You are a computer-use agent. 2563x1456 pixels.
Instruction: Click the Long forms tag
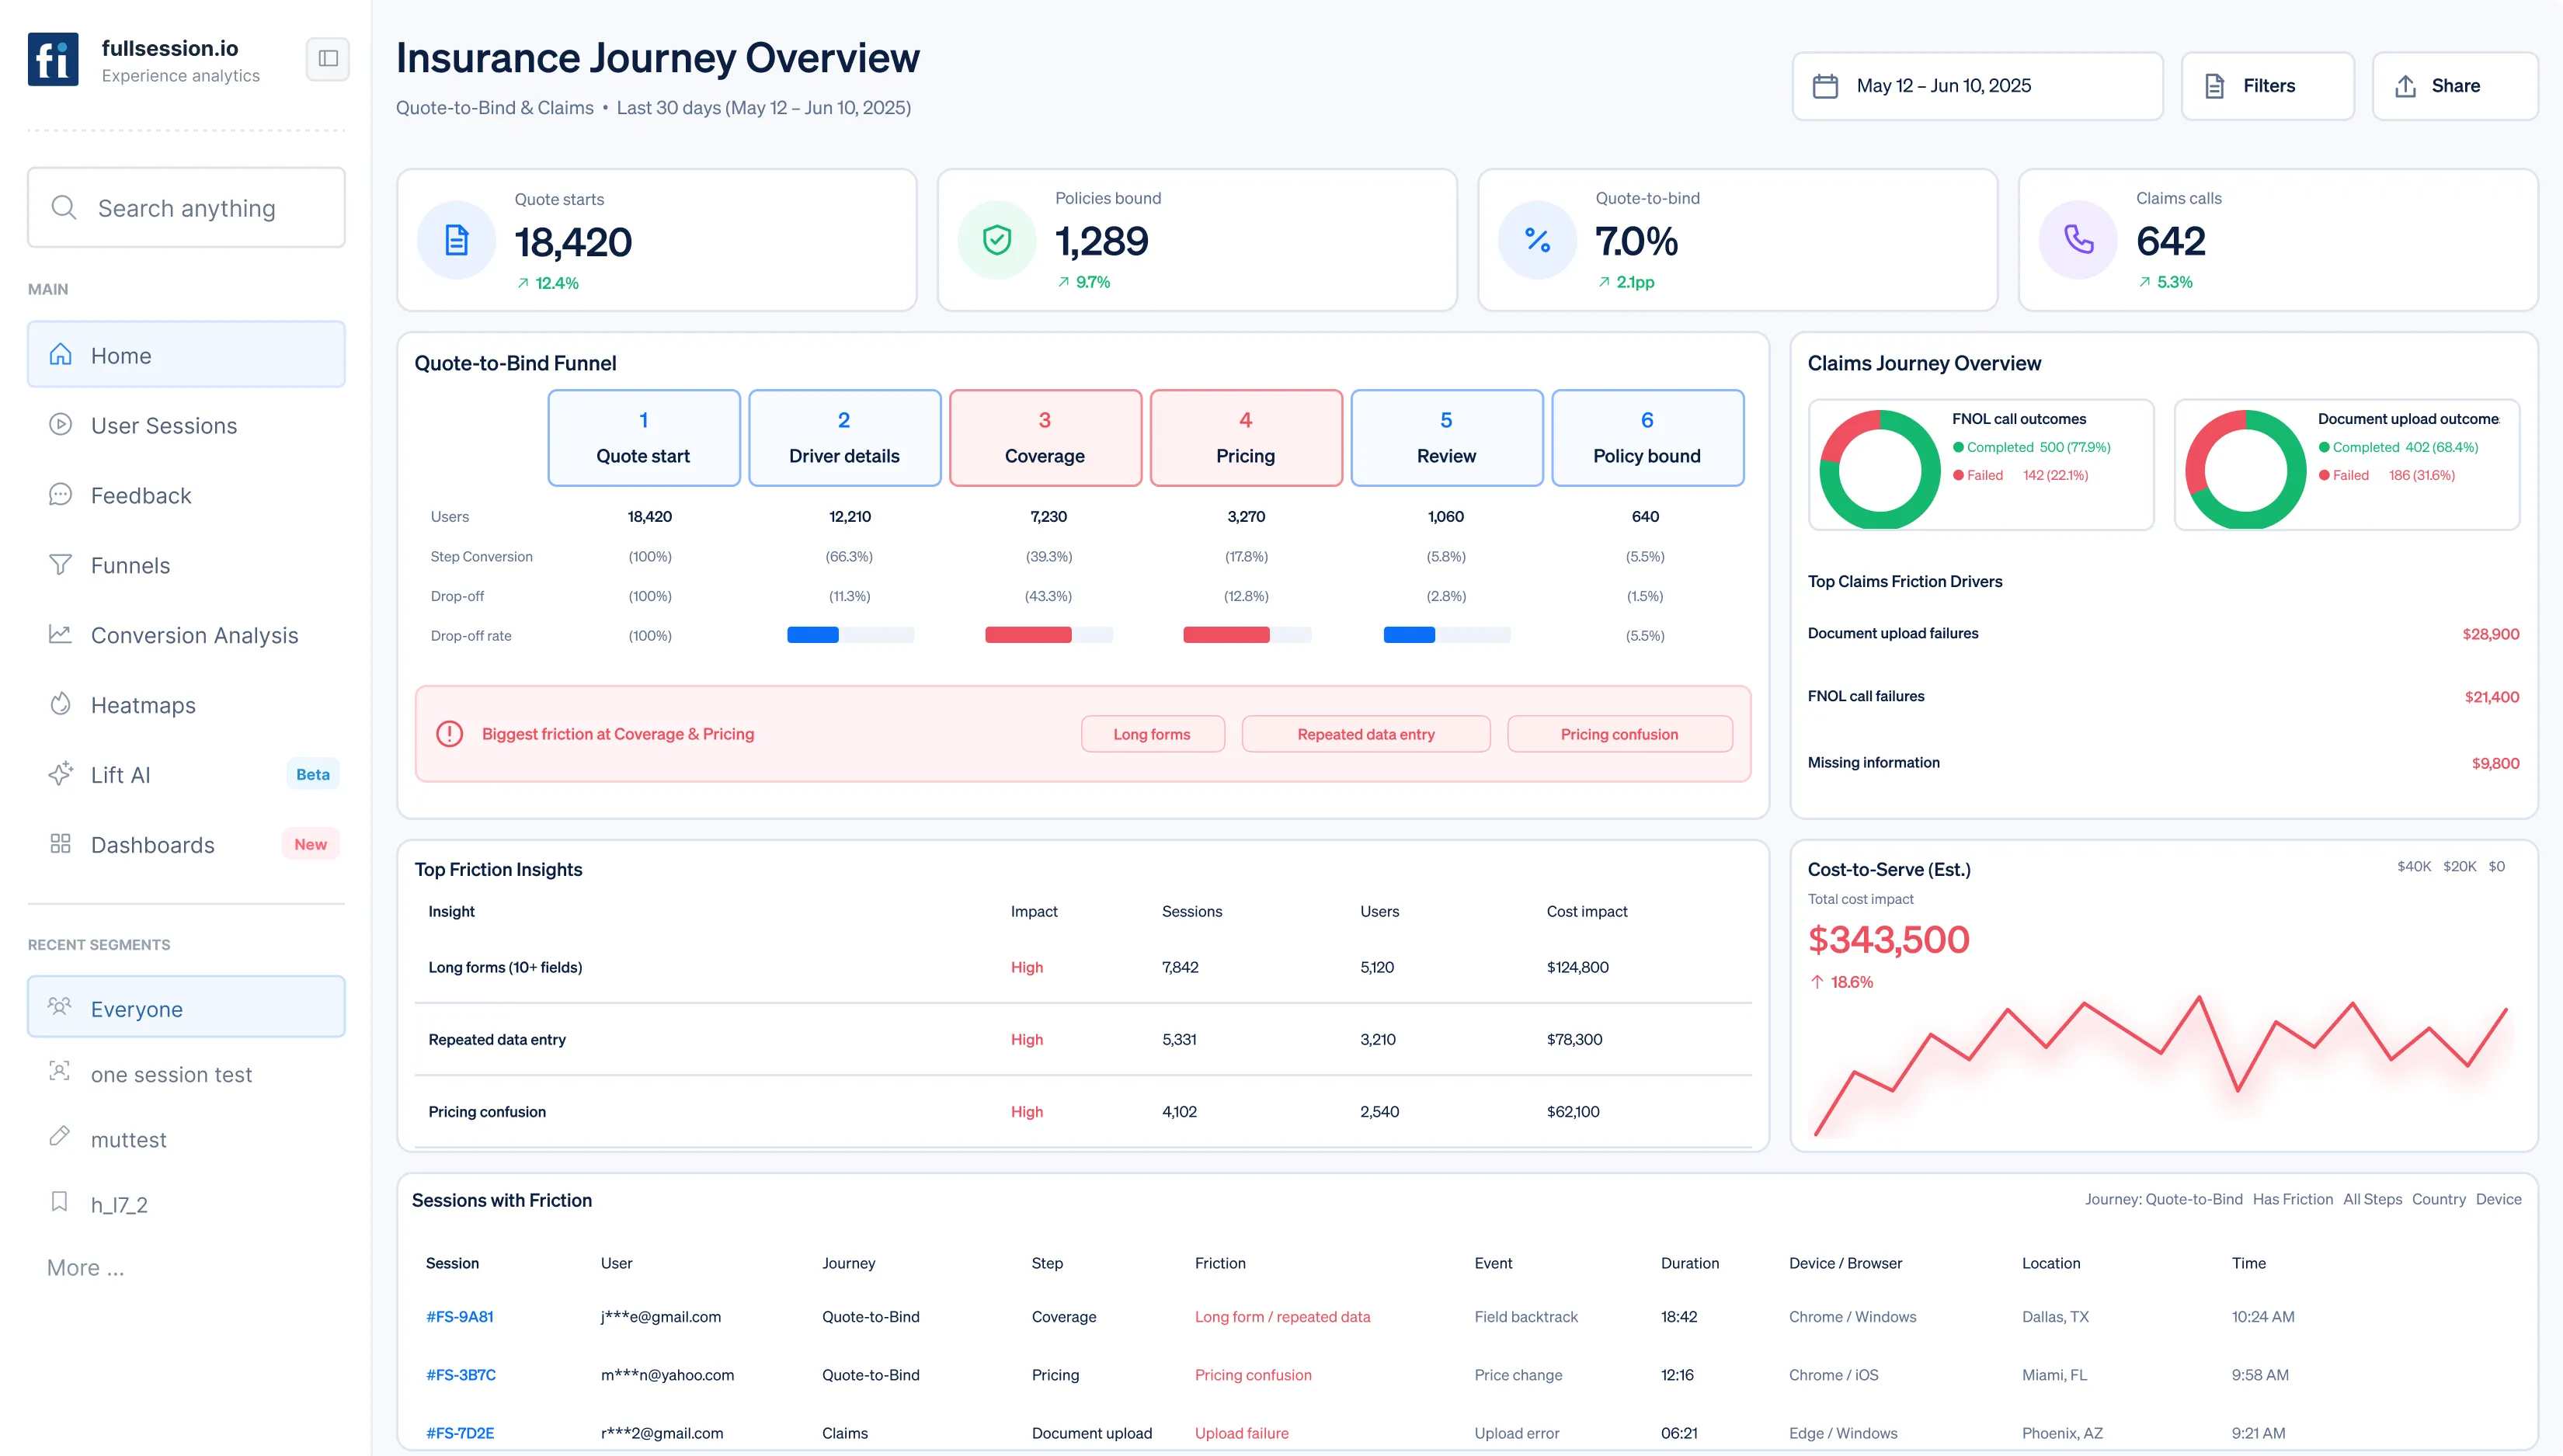coord(1152,734)
